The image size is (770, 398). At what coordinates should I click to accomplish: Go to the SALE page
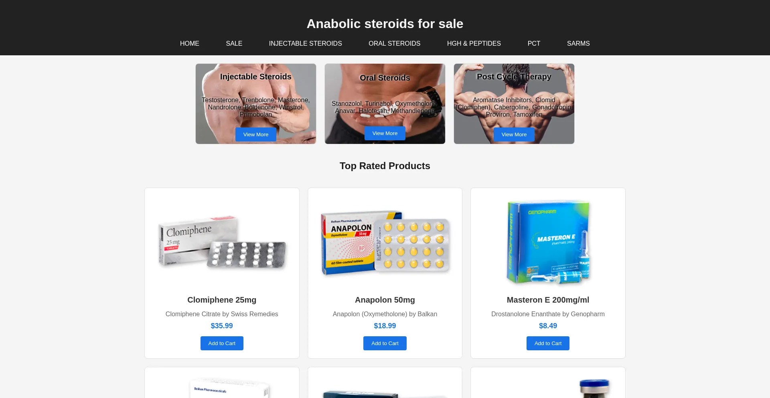[234, 43]
